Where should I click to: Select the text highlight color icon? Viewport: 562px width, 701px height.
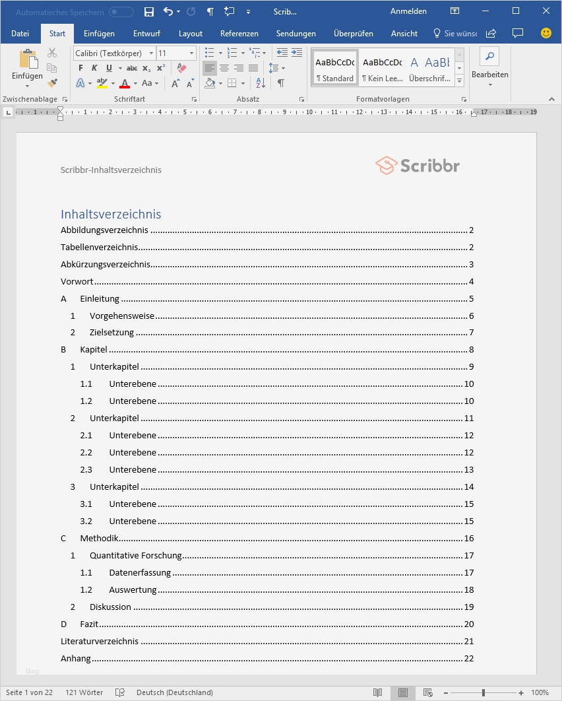(x=102, y=83)
